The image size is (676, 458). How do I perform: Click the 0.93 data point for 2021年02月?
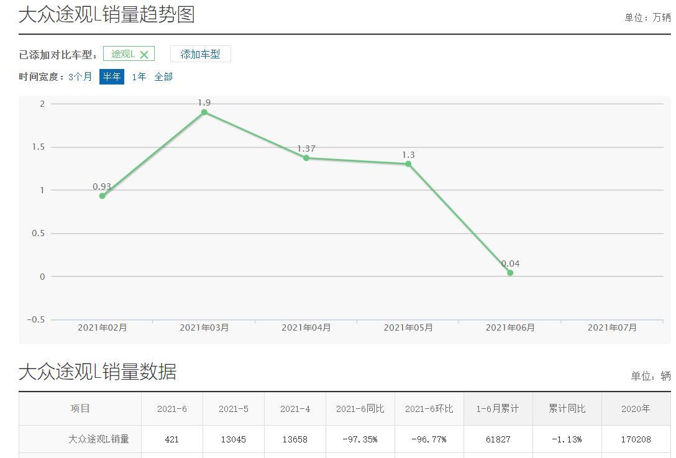tap(102, 196)
